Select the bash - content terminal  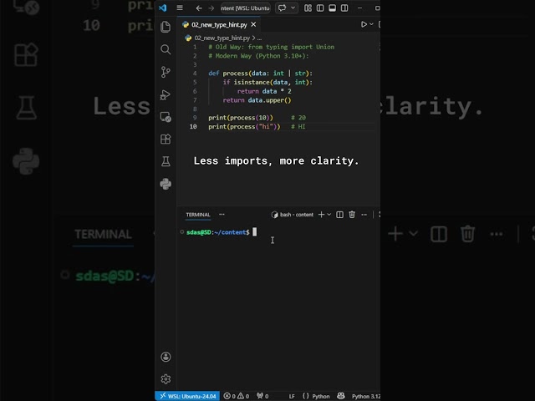[x=293, y=215]
